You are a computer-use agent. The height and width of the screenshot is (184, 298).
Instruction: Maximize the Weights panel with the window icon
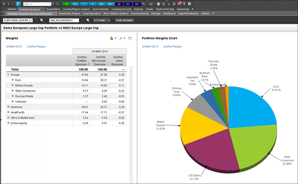tap(130, 38)
